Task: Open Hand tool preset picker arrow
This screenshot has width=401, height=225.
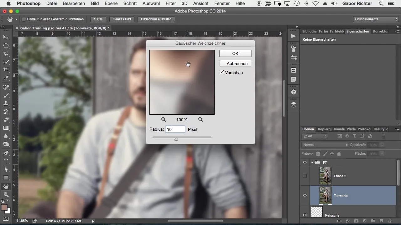Action: tap(16, 19)
